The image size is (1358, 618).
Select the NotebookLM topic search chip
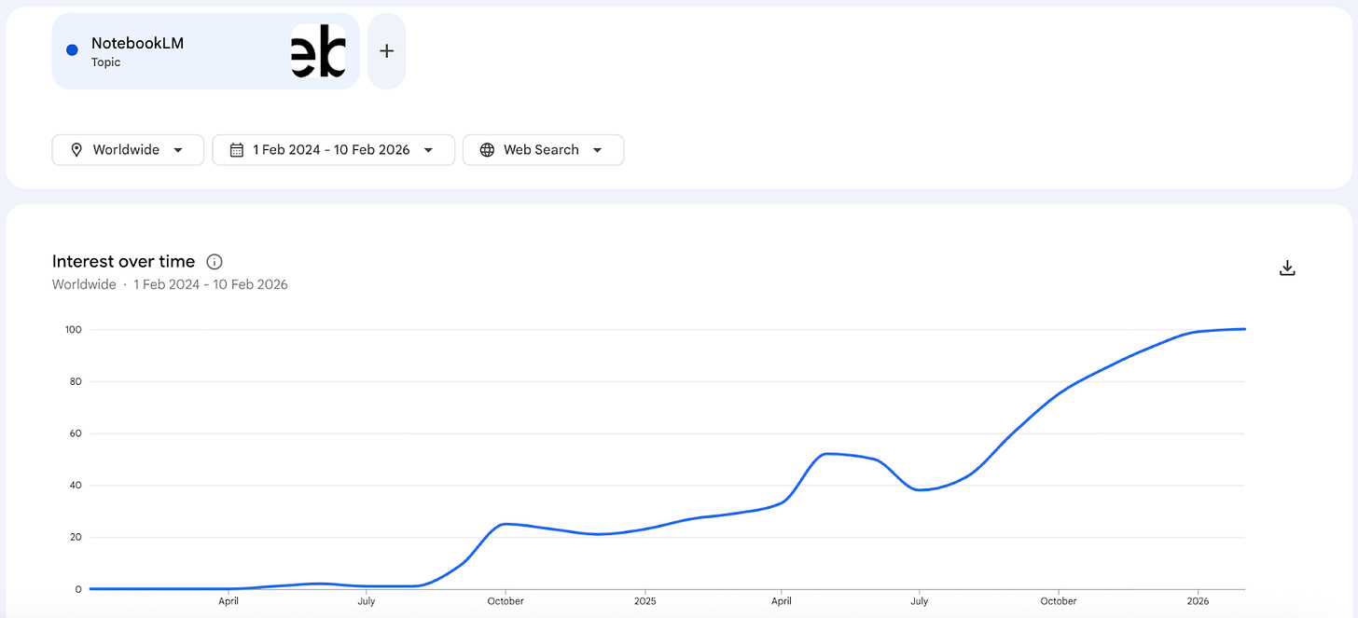tap(205, 51)
